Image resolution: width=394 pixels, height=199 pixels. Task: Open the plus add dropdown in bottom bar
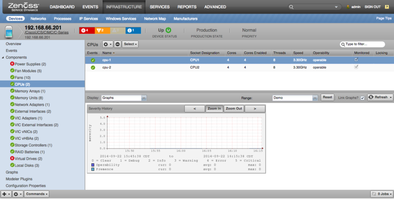tap(6, 194)
